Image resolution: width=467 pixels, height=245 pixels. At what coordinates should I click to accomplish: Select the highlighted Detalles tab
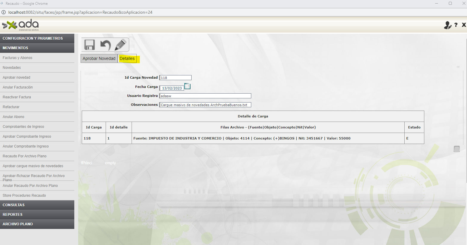pyautogui.click(x=127, y=59)
